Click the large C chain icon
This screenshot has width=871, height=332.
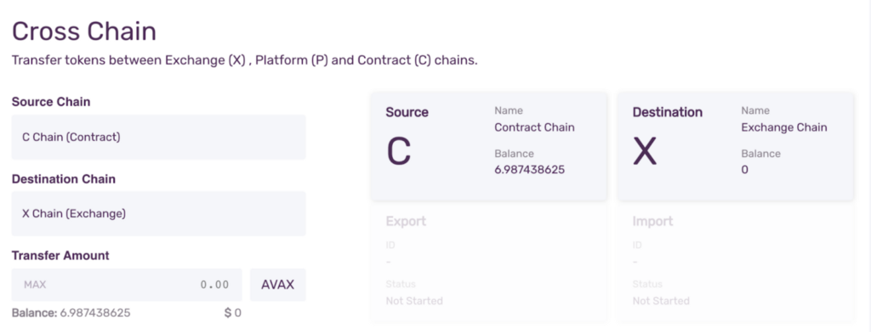399,151
